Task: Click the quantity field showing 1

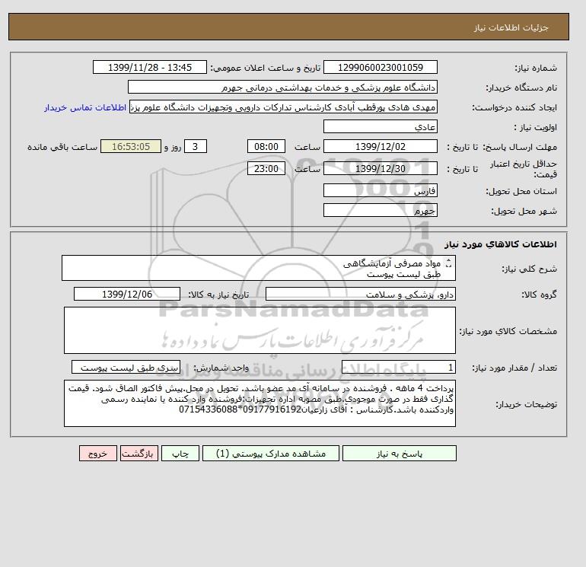Action: (x=398, y=367)
